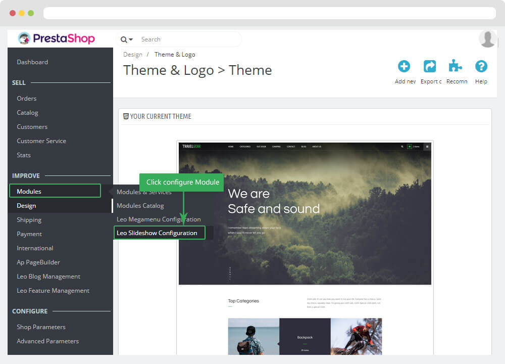Open Ap PageBuilder menu item

click(x=38, y=262)
